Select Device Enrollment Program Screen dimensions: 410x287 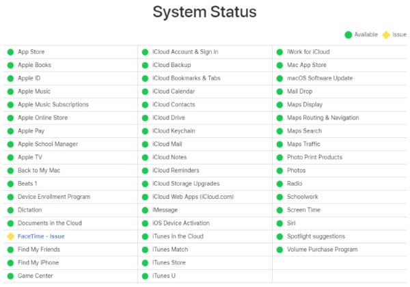tap(54, 197)
